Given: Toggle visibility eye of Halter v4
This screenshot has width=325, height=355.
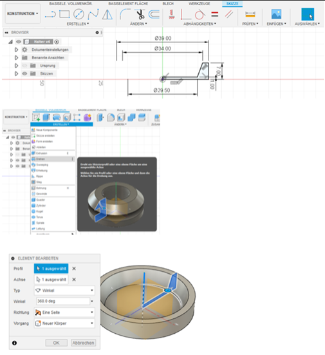Looking at the screenshot, I should pyautogui.click(x=19, y=42).
